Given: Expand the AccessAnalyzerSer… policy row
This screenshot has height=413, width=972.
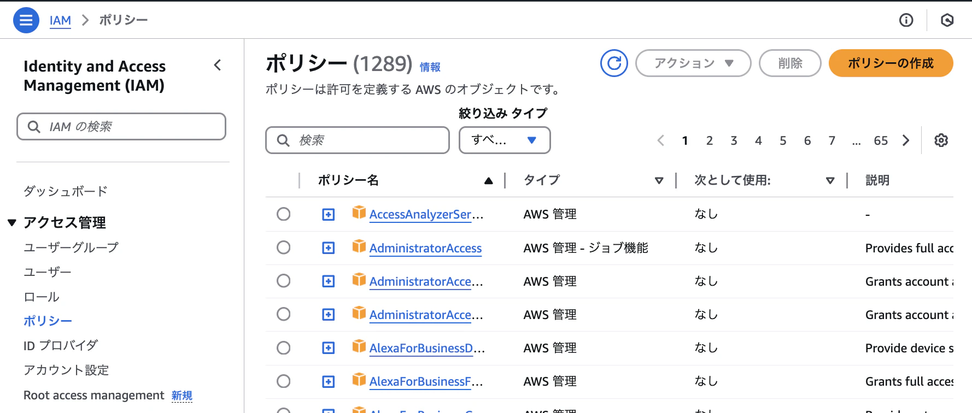Looking at the screenshot, I should (328, 215).
